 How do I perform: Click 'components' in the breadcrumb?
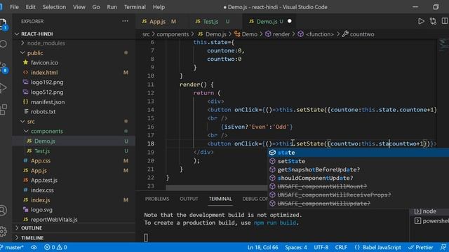173,34
